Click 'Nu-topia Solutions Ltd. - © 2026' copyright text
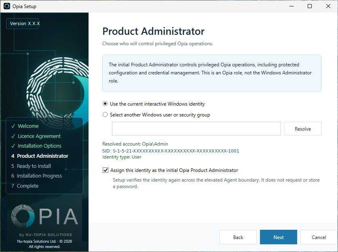The image size is (338, 252). pos(44,241)
